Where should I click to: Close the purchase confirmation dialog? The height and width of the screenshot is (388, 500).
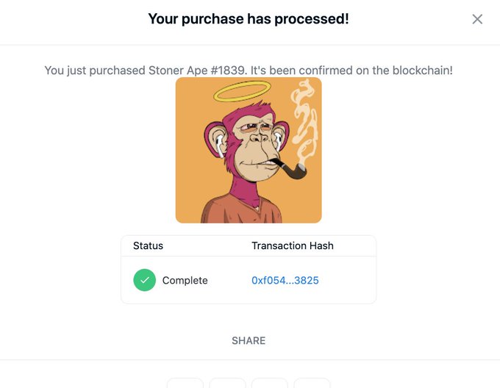(x=477, y=19)
